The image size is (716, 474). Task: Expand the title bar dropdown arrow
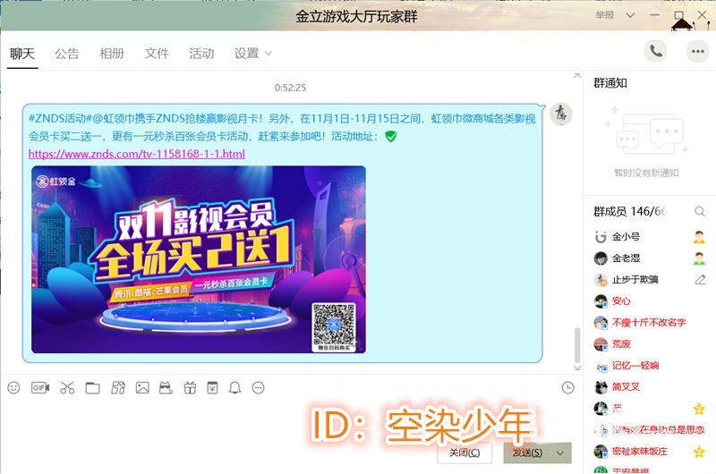pyautogui.click(x=631, y=16)
